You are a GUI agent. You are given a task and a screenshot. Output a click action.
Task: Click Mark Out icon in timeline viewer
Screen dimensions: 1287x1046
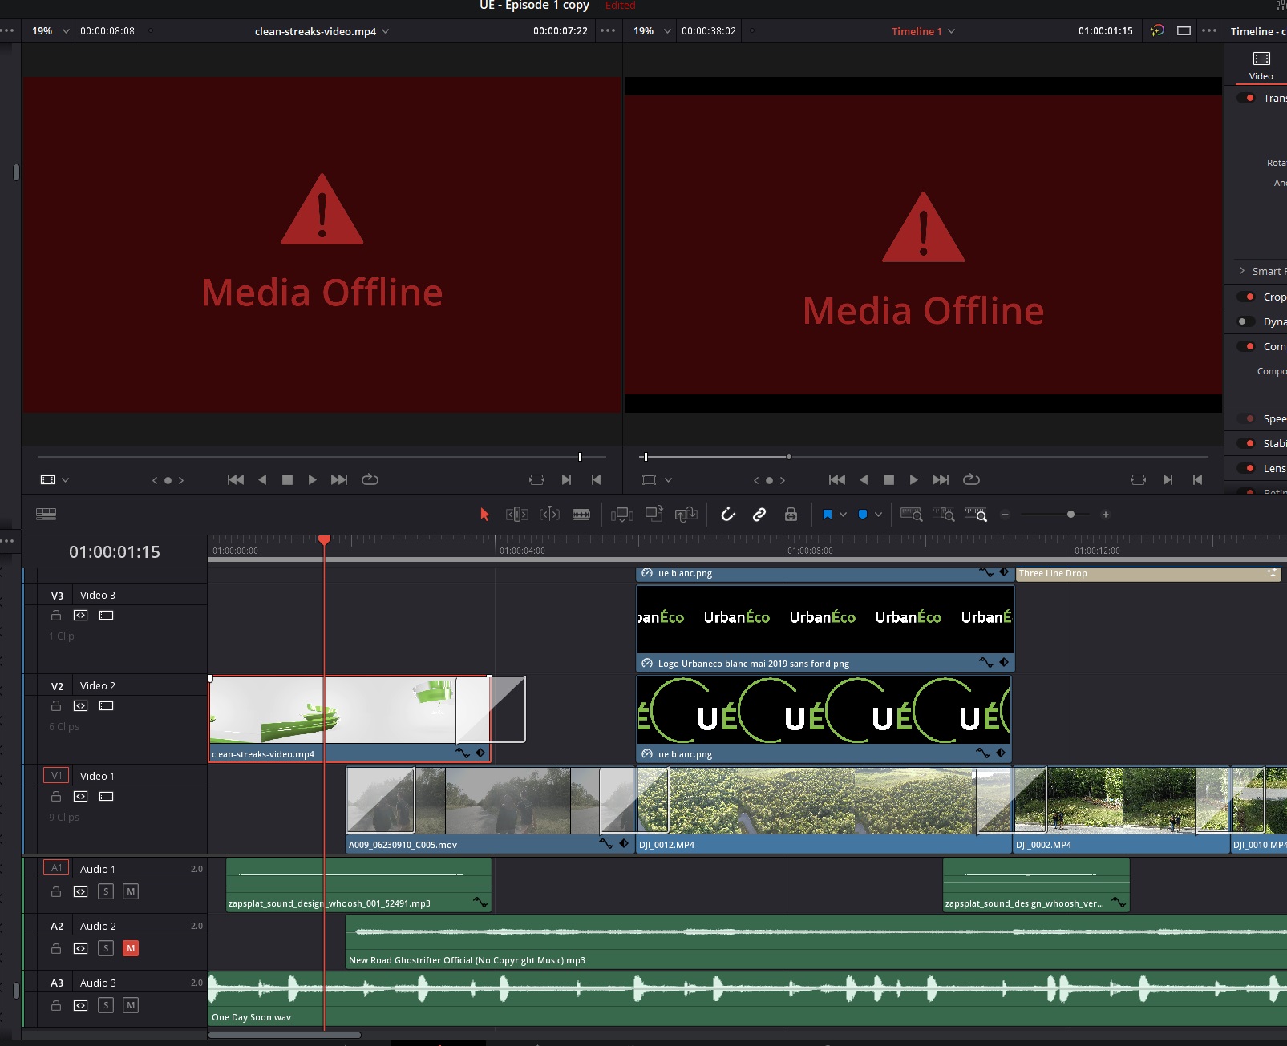(1197, 479)
